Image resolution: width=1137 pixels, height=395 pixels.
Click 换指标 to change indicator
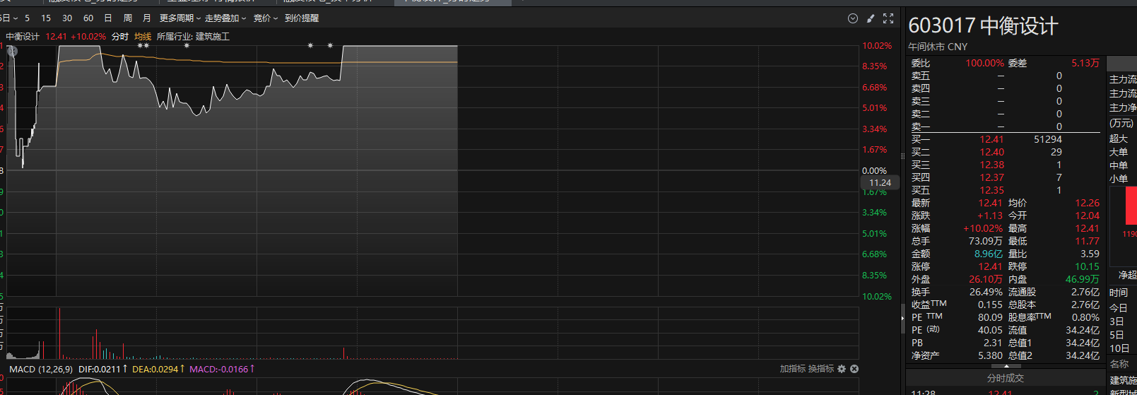tap(821, 369)
